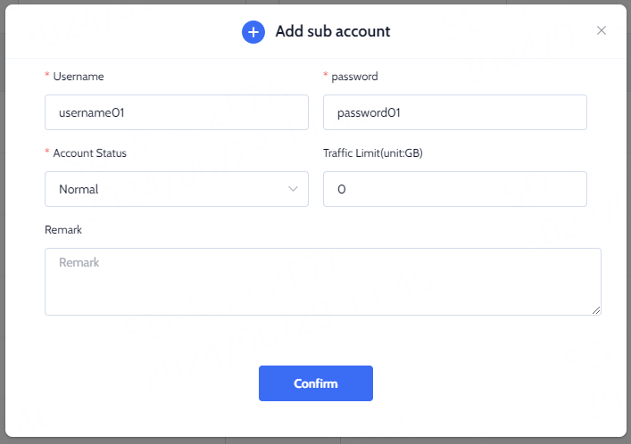
Task: Focus the Username field containing username01
Action: (177, 112)
